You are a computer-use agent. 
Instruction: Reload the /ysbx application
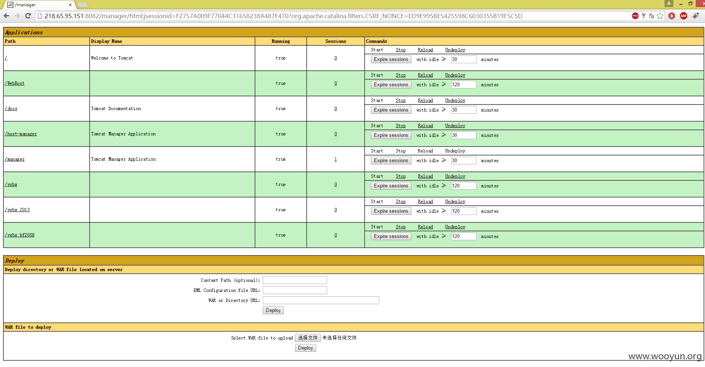tap(425, 176)
